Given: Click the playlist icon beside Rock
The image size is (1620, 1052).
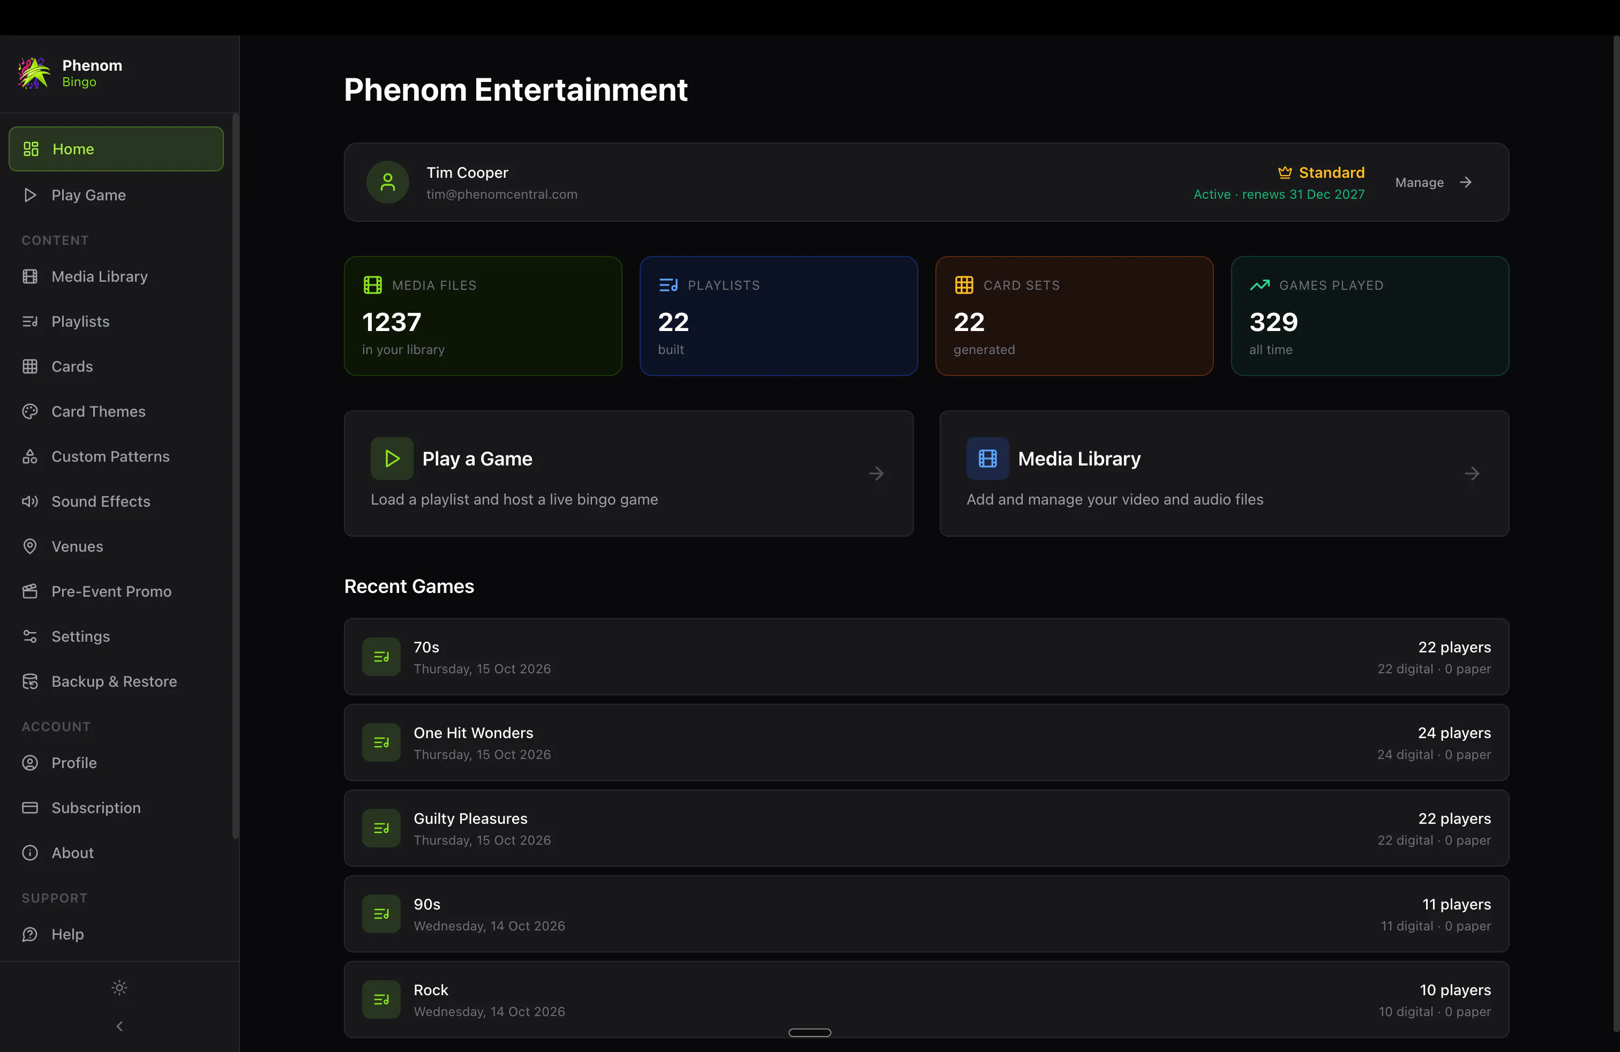Looking at the screenshot, I should (381, 1000).
